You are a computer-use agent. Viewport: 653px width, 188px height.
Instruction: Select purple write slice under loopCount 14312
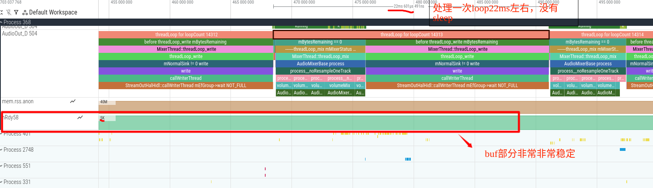186,71
